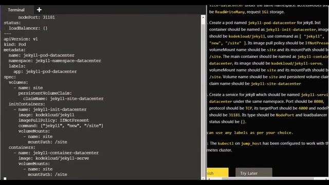Click the 'command:' line in terminal

coord(61,125)
